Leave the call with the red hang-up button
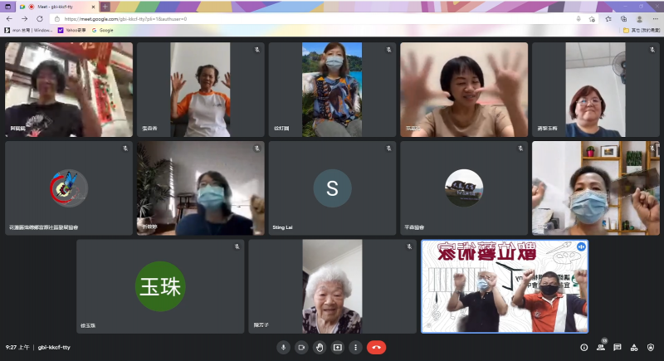 (x=376, y=348)
